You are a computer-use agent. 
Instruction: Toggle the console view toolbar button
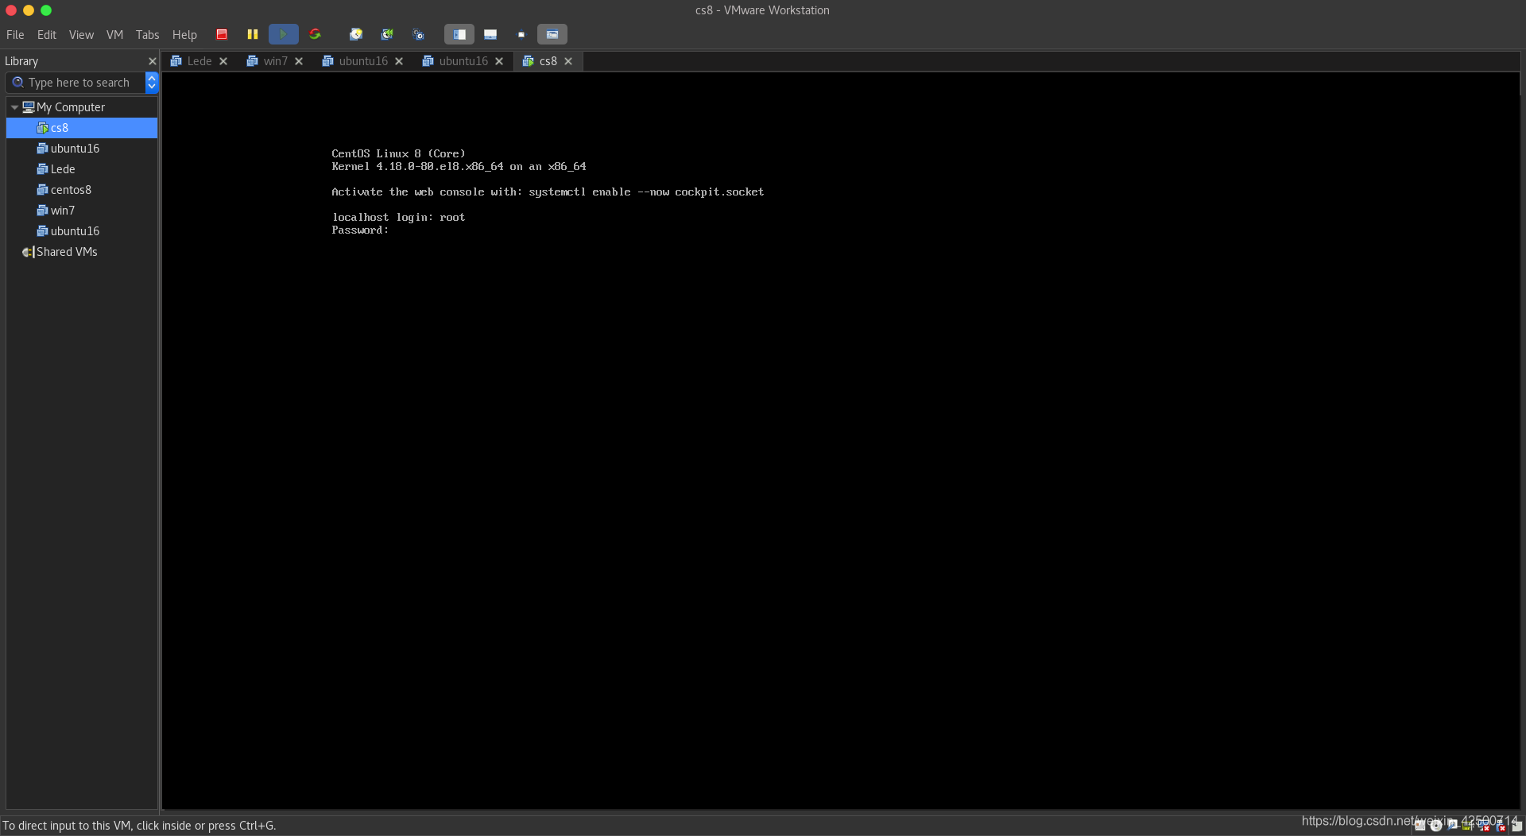(x=552, y=34)
